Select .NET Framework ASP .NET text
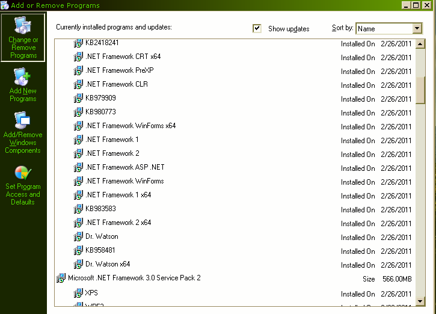Screen dimensions: 436x314 pos(125,167)
